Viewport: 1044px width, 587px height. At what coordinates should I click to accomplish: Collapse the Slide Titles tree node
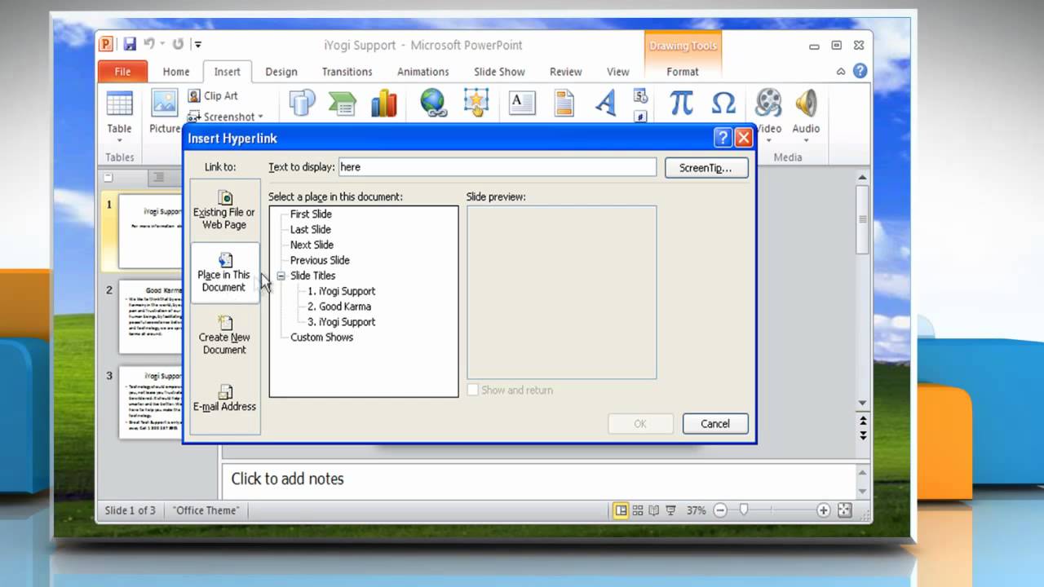[x=281, y=276]
